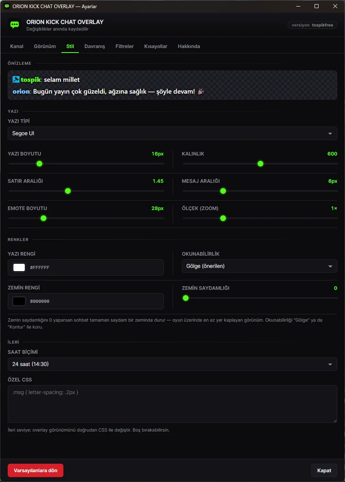Image resolution: width=345 pixels, height=482 pixels.
Task: Click the Kapat button
Action: click(x=324, y=471)
